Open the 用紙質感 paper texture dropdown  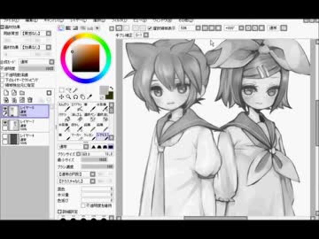(x=49, y=33)
